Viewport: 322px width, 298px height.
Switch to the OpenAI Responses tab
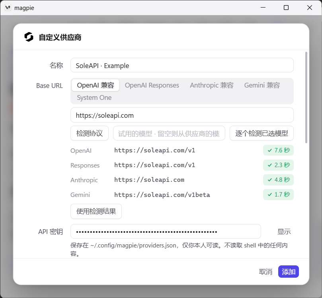tap(152, 85)
